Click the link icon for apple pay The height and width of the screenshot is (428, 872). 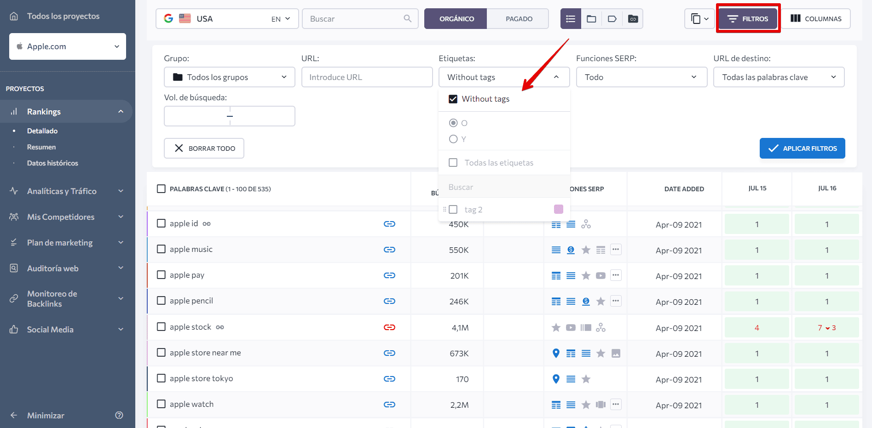(389, 275)
